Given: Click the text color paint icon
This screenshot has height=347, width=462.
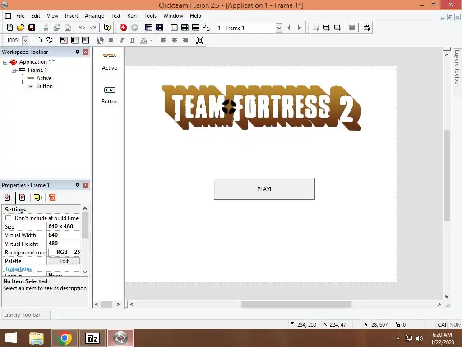Looking at the screenshot, I should (144, 40).
